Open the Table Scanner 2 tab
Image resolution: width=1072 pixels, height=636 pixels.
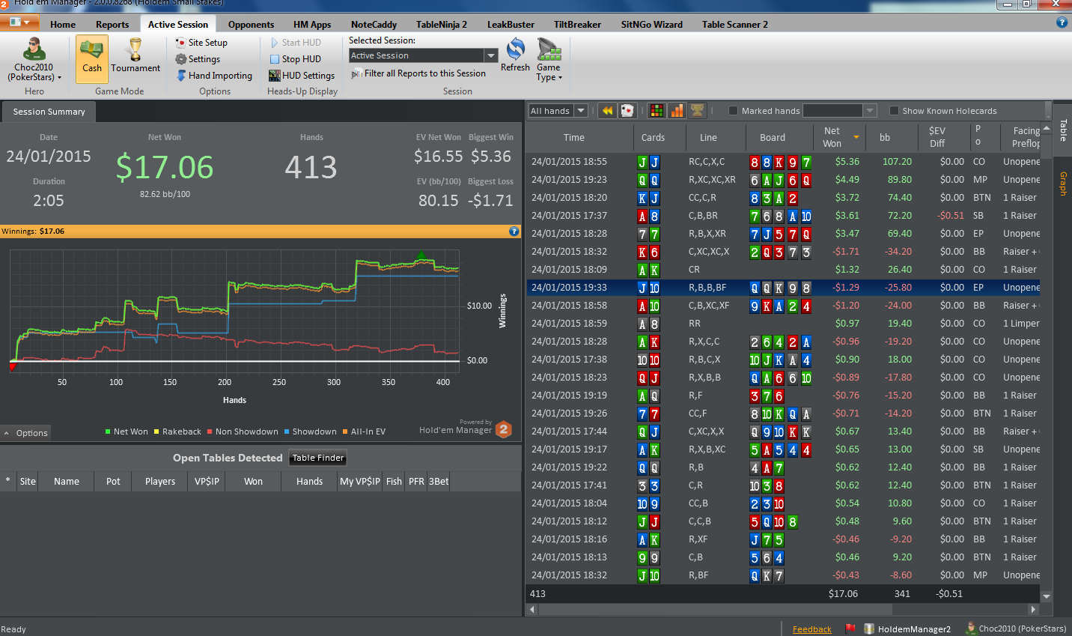pyautogui.click(x=735, y=25)
